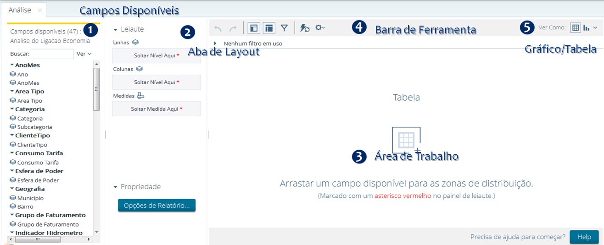Toggle the filter funnel icon

pyautogui.click(x=285, y=28)
